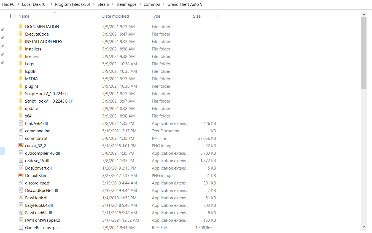Select the 'EasyHook64.dll' file name

point(39,205)
